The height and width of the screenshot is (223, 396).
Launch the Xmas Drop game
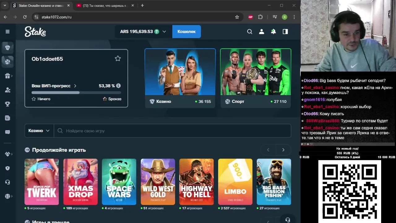click(x=80, y=182)
